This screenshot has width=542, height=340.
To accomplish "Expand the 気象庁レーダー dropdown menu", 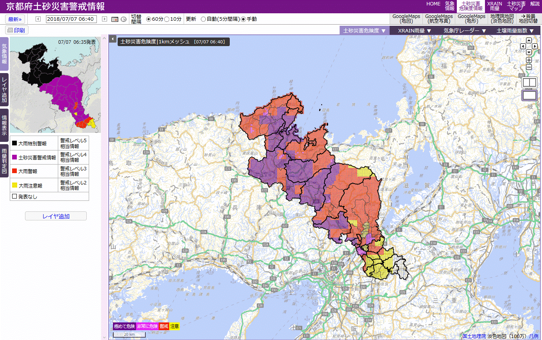I will click(465, 30).
